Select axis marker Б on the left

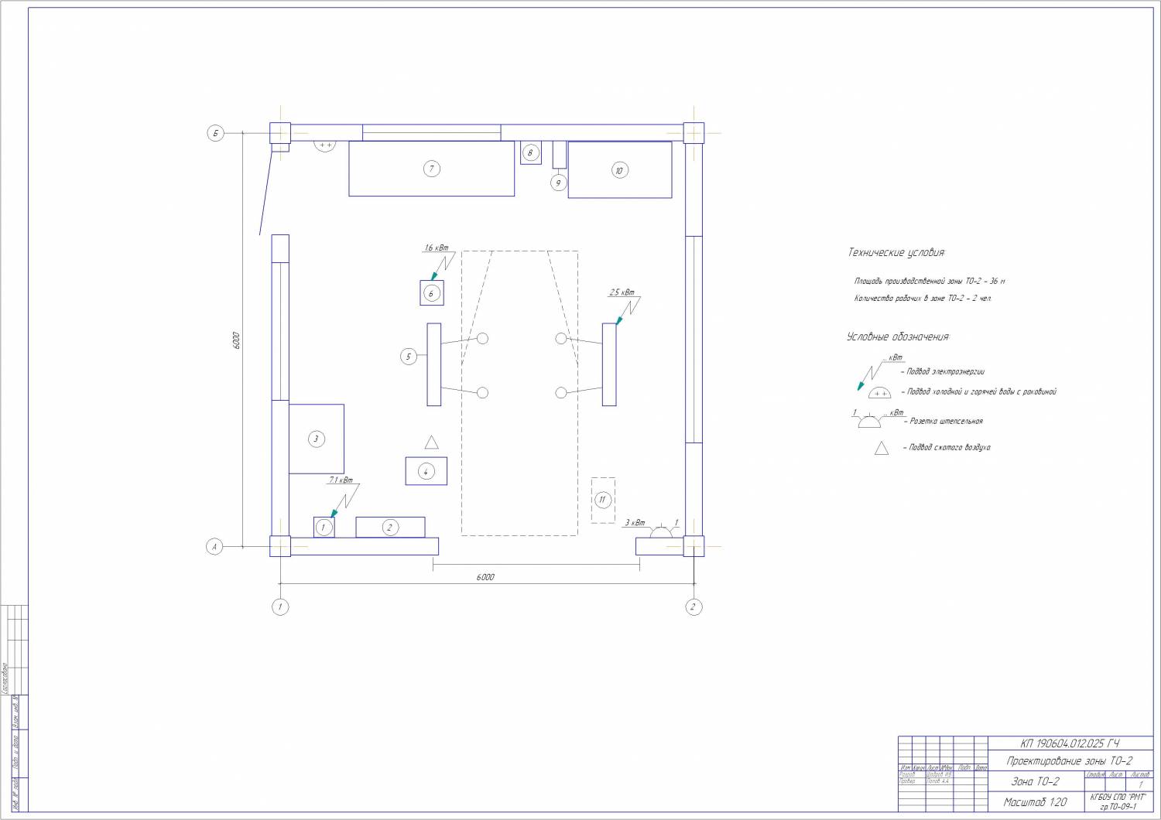[x=215, y=133]
